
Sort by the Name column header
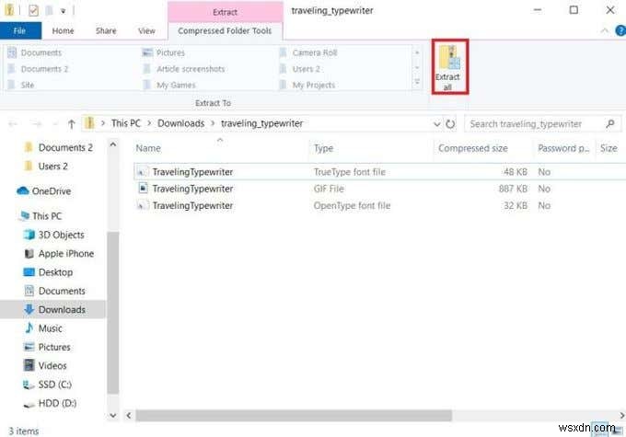point(148,148)
